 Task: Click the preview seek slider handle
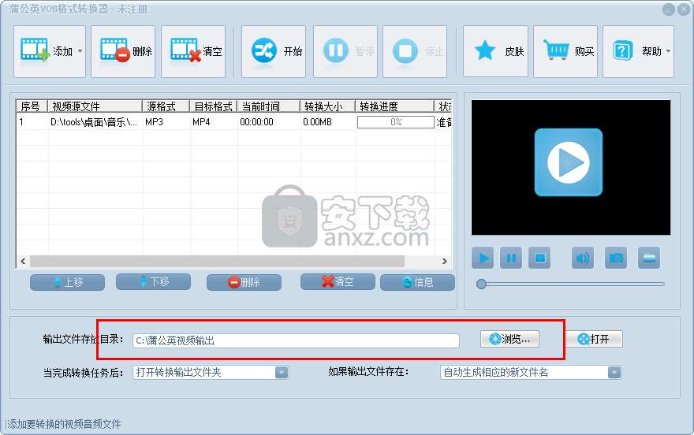coord(481,284)
